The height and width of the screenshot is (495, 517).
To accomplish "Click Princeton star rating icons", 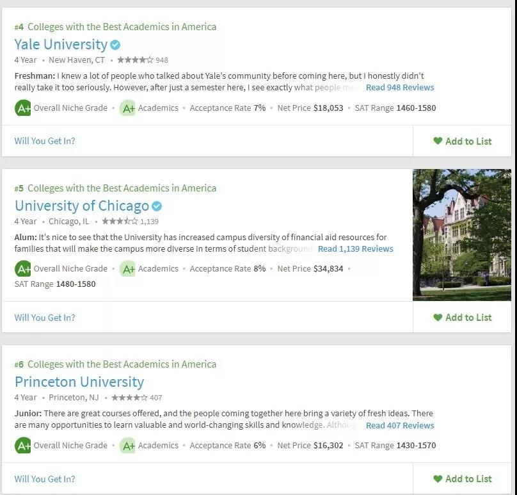I will tap(130, 398).
